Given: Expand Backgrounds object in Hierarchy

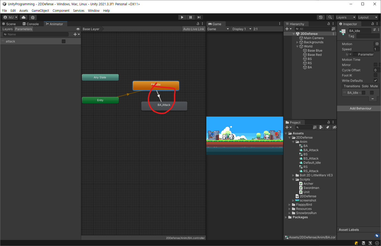Looking at the screenshot, I should 297,42.
